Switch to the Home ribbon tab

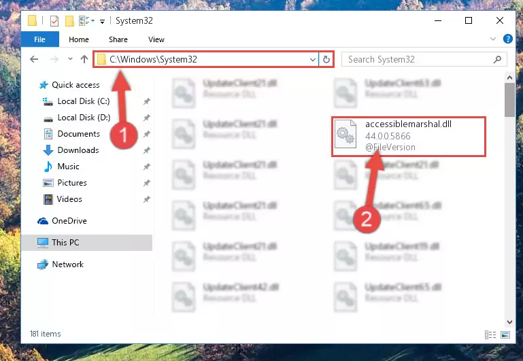pos(79,39)
